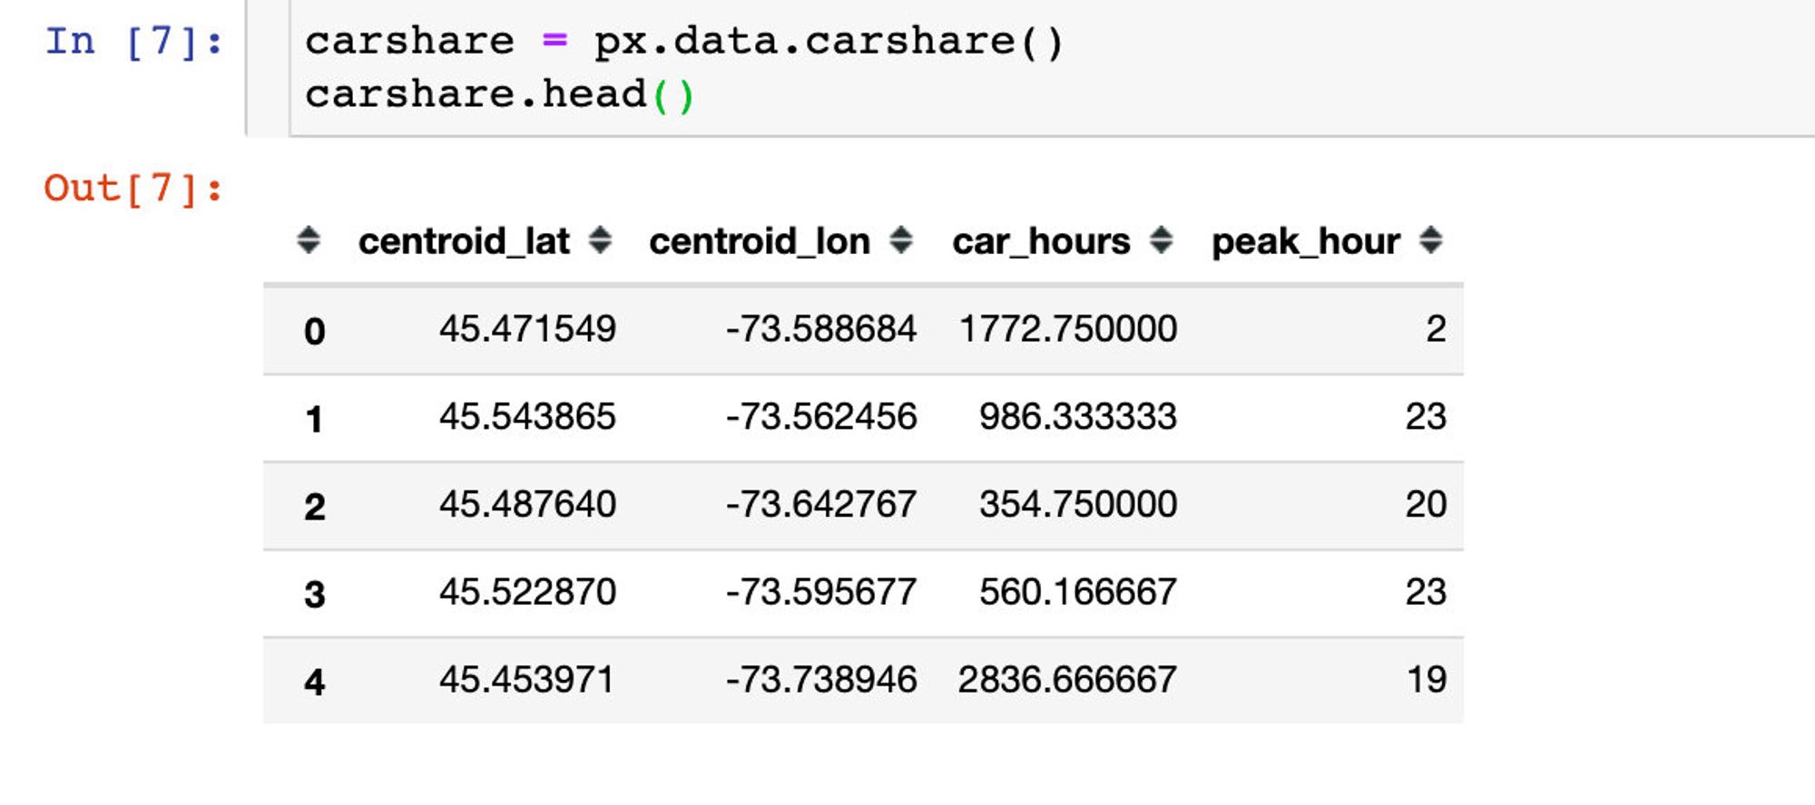Click cell value 45.471549
1815x805 pixels.
pyautogui.click(x=527, y=329)
